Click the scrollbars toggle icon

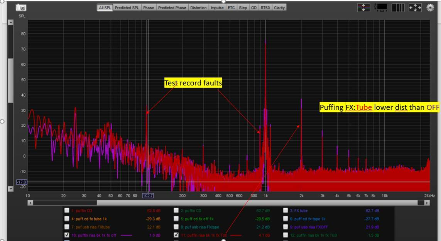pos(381,8)
